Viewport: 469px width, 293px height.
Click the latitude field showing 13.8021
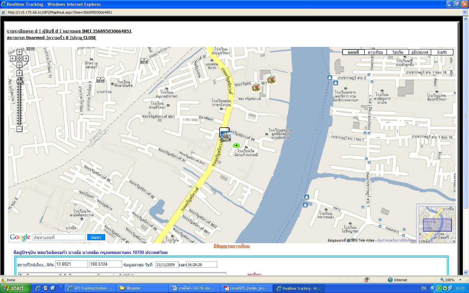point(71,264)
